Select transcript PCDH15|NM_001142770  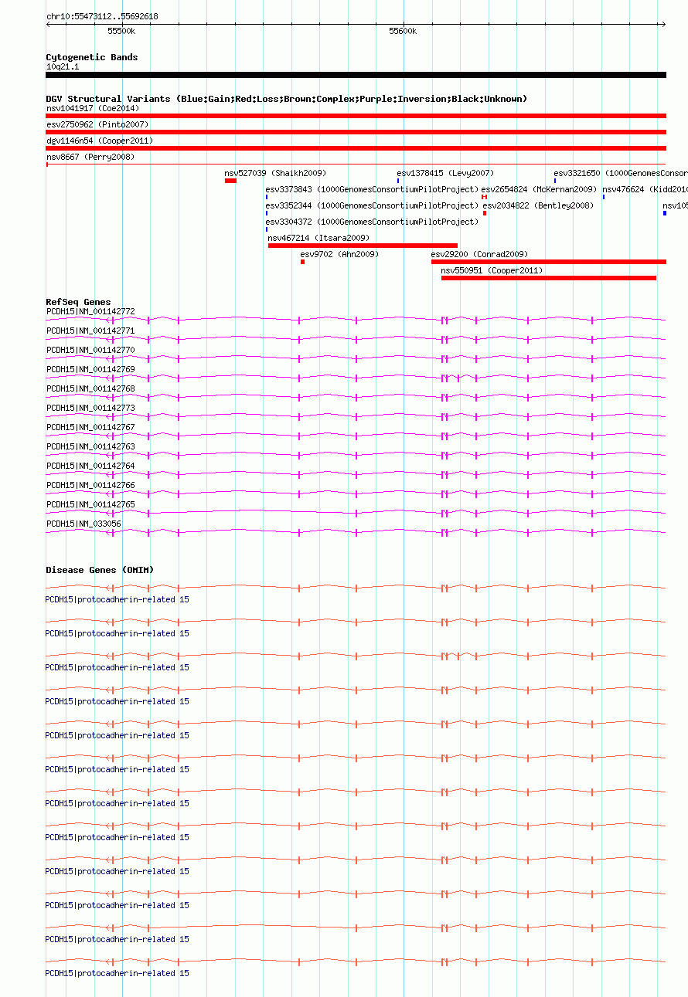tap(90, 350)
